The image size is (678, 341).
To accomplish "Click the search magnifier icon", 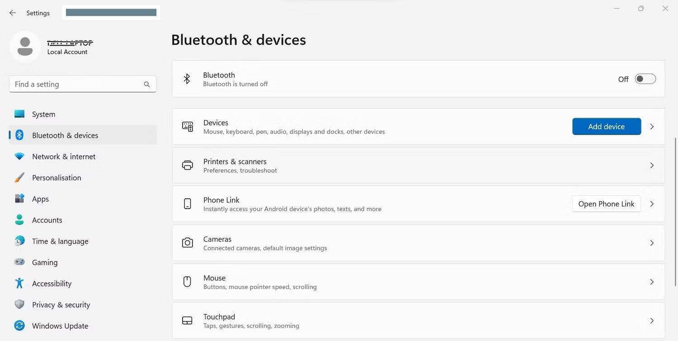I will [147, 84].
